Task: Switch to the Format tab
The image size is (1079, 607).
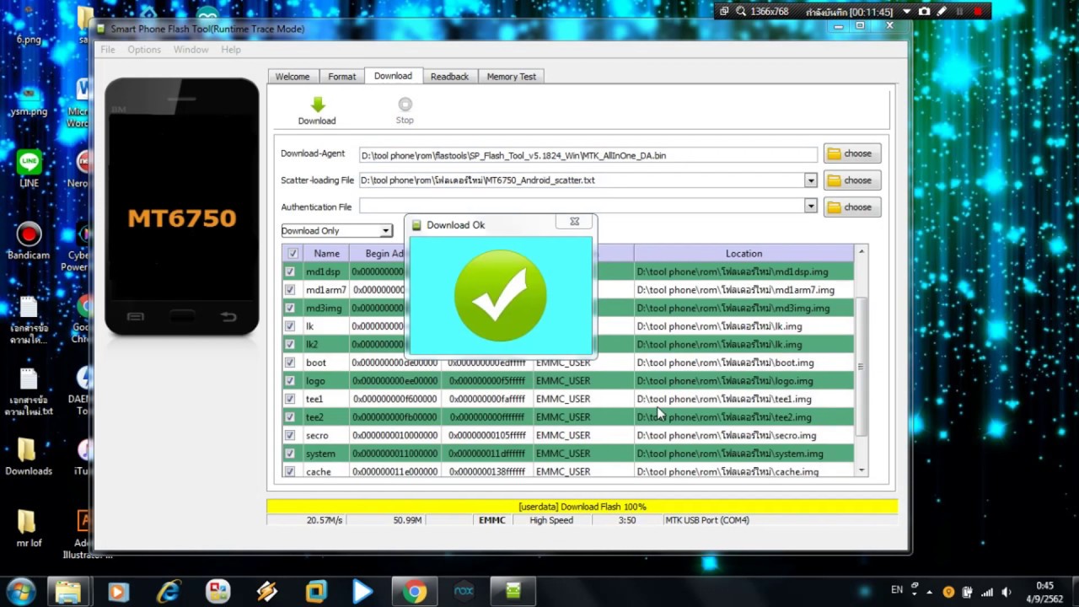Action: pos(341,77)
